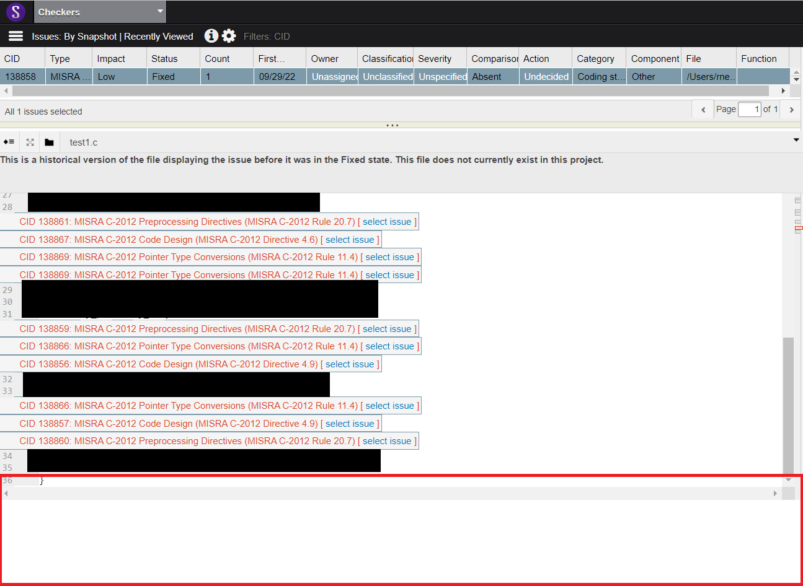
Task: Click the expand source view icon
Action: tap(29, 142)
